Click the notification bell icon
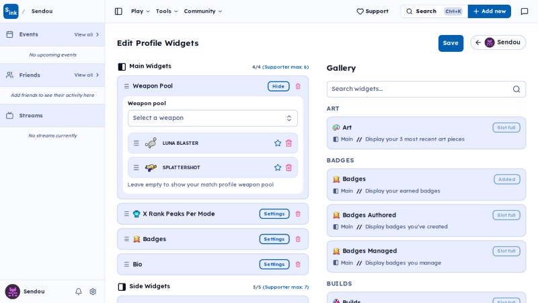The width and height of the screenshot is (538, 303). pyautogui.click(x=79, y=292)
